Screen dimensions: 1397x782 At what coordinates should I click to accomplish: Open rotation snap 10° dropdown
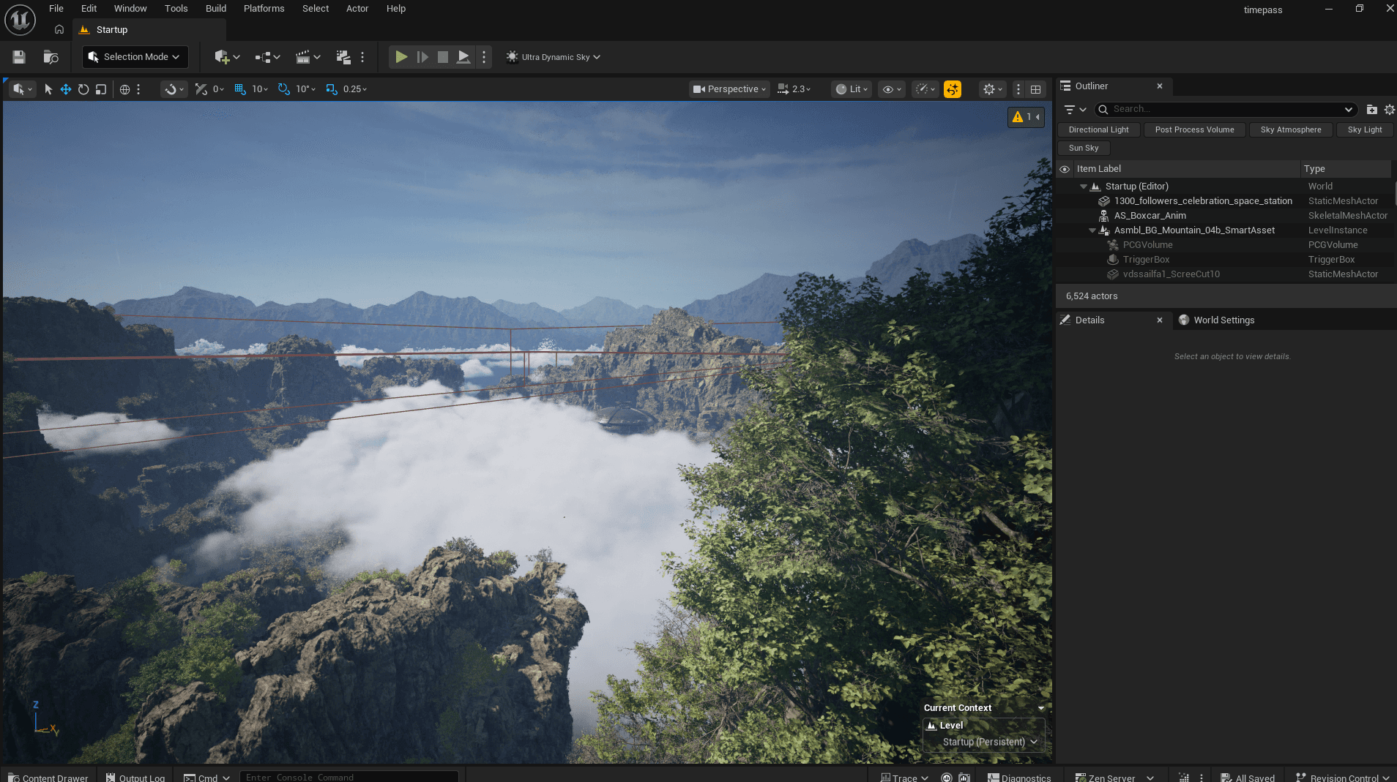click(x=306, y=89)
